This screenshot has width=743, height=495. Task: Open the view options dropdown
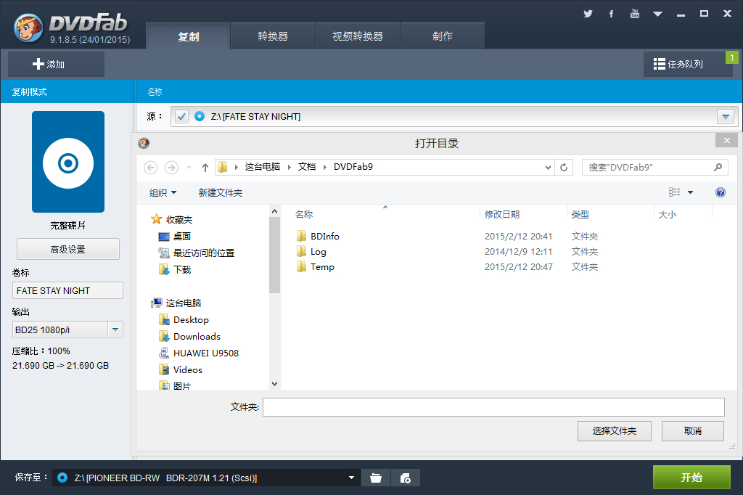click(690, 192)
